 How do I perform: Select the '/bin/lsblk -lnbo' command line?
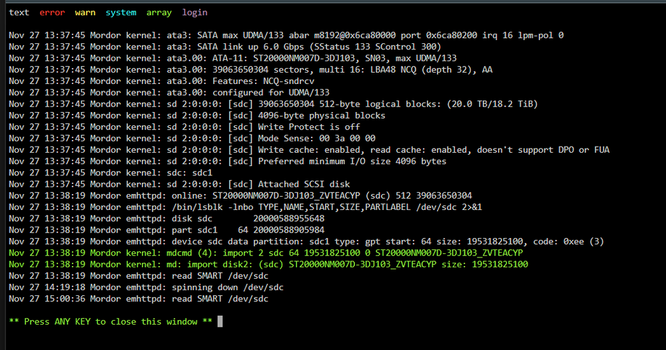click(246, 207)
